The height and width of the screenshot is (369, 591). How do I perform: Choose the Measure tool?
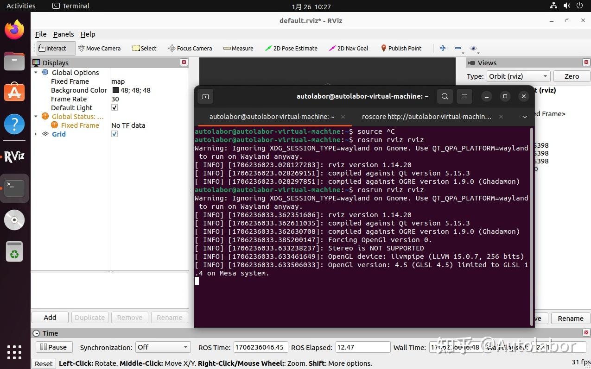point(238,48)
